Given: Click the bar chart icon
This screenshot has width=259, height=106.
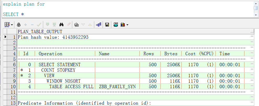Looking at the screenshot, I should pos(123,25).
